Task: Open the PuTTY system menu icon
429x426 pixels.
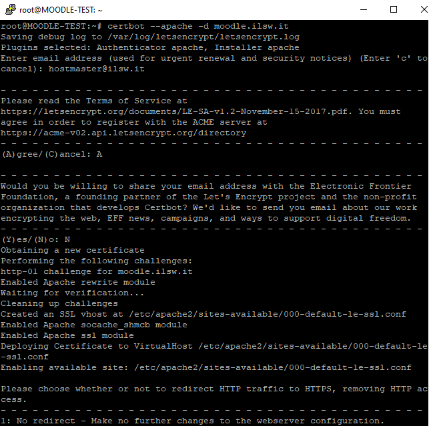Action: [x=11, y=9]
